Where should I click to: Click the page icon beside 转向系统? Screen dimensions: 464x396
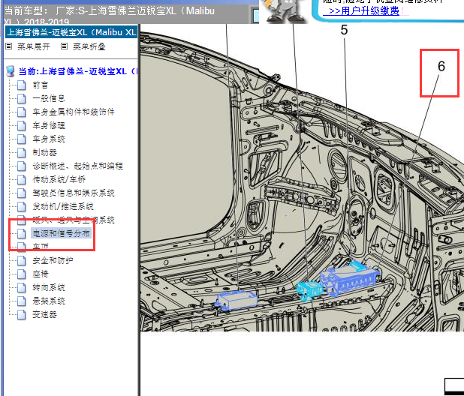click(x=21, y=287)
